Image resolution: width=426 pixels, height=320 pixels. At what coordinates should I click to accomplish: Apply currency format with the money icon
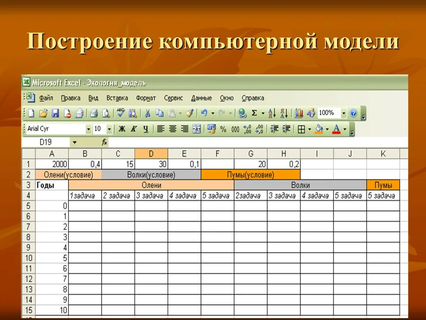click(212, 129)
